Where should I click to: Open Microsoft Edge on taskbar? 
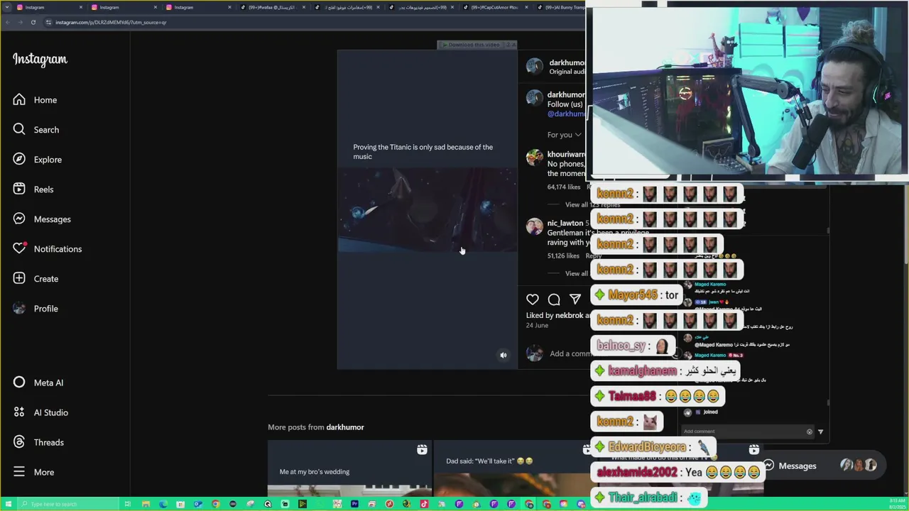[x=163, y=504]
